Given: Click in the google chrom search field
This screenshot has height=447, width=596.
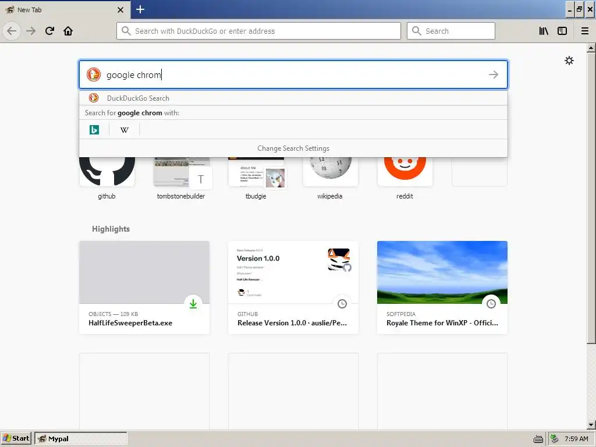Looking at the screenshot, I should [293, 74].
